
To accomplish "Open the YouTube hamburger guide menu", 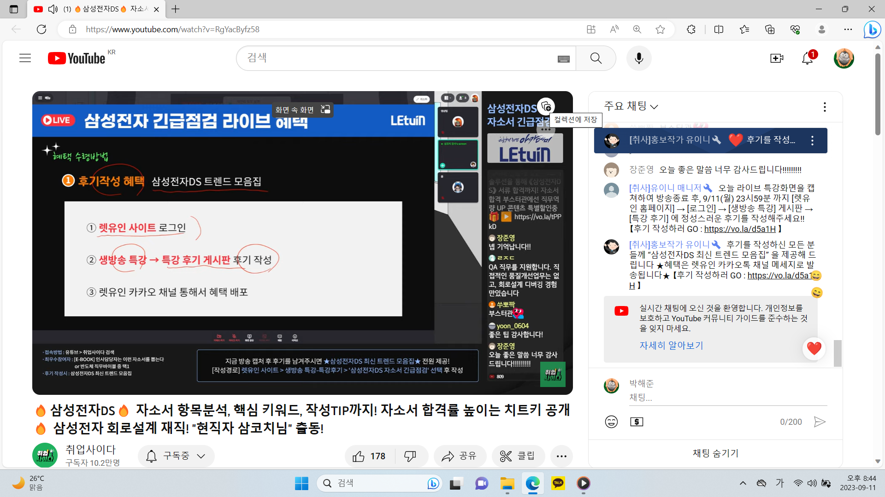I will [x=25, y=58].
